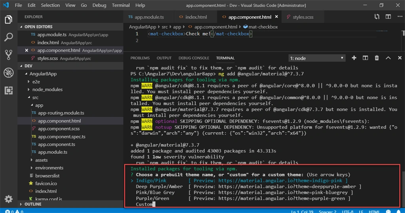
Task: Toggle the Explorer view icon
Action: point(9,20)
